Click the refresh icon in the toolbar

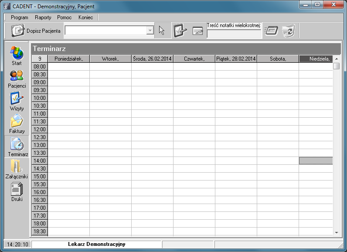click(x=288, y=31)
